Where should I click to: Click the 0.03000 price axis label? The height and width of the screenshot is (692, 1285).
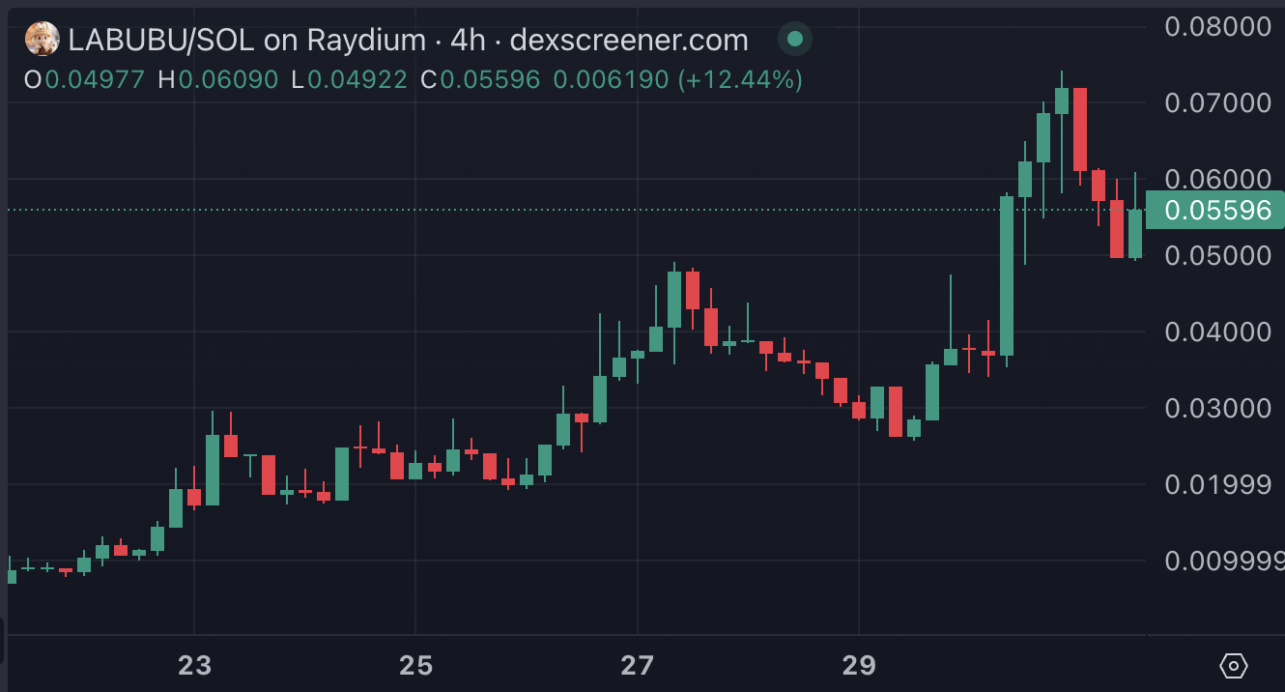pos(1217,408)
